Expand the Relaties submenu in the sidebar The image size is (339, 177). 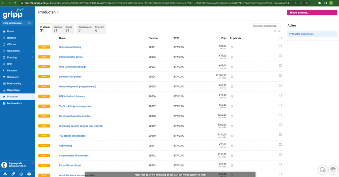point(32,38)
